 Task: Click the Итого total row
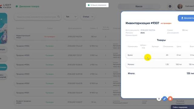click(160, 73)
